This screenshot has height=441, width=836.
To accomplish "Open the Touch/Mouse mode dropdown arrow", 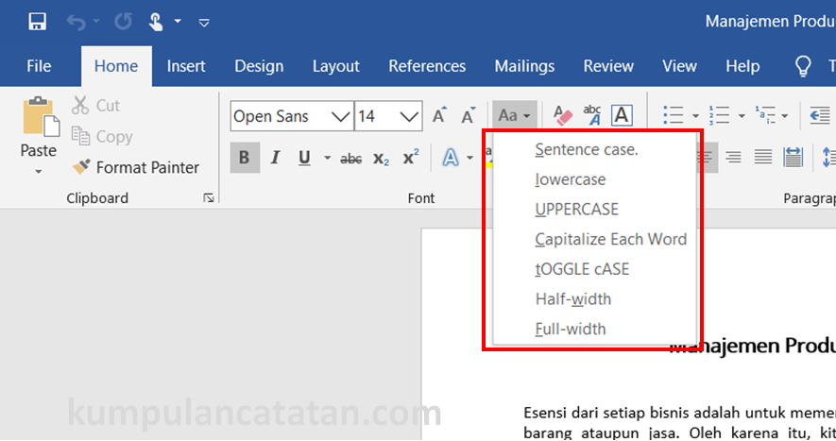I will tap(178, 22).
